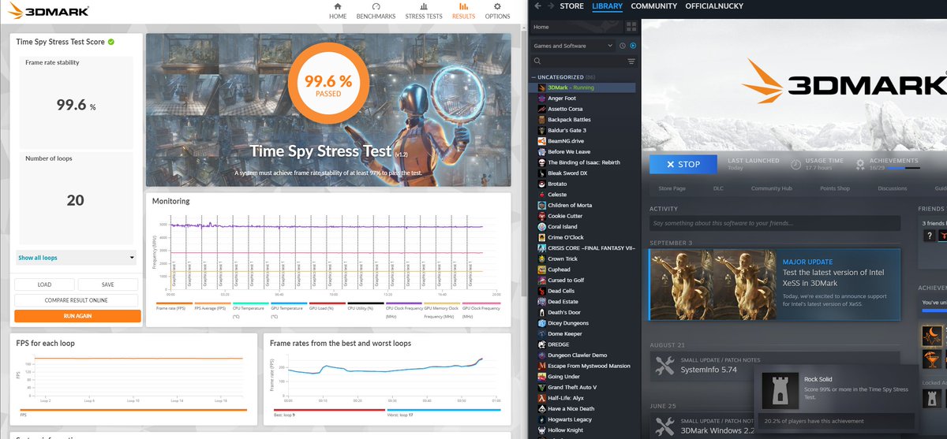The width and height of the screenshot is (947, 439).
Task: Click the Baldur's Gate 3 game icon
Action: (541, 130)
